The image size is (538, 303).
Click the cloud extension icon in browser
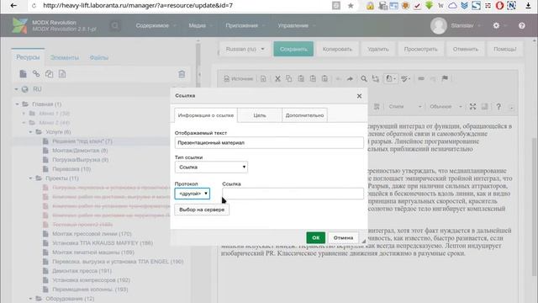click(x=452, y=6)
